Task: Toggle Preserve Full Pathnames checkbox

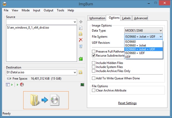Action: click(93, 51)
